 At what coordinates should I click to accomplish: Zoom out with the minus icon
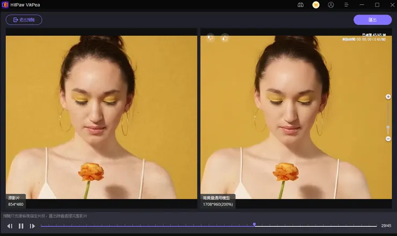tap(388, 139)
